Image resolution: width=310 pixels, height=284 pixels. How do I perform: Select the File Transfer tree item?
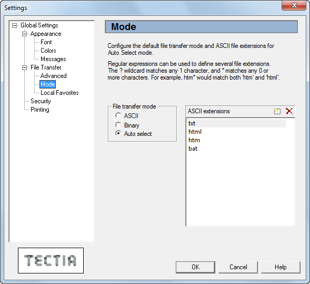[x=46, y=67]
